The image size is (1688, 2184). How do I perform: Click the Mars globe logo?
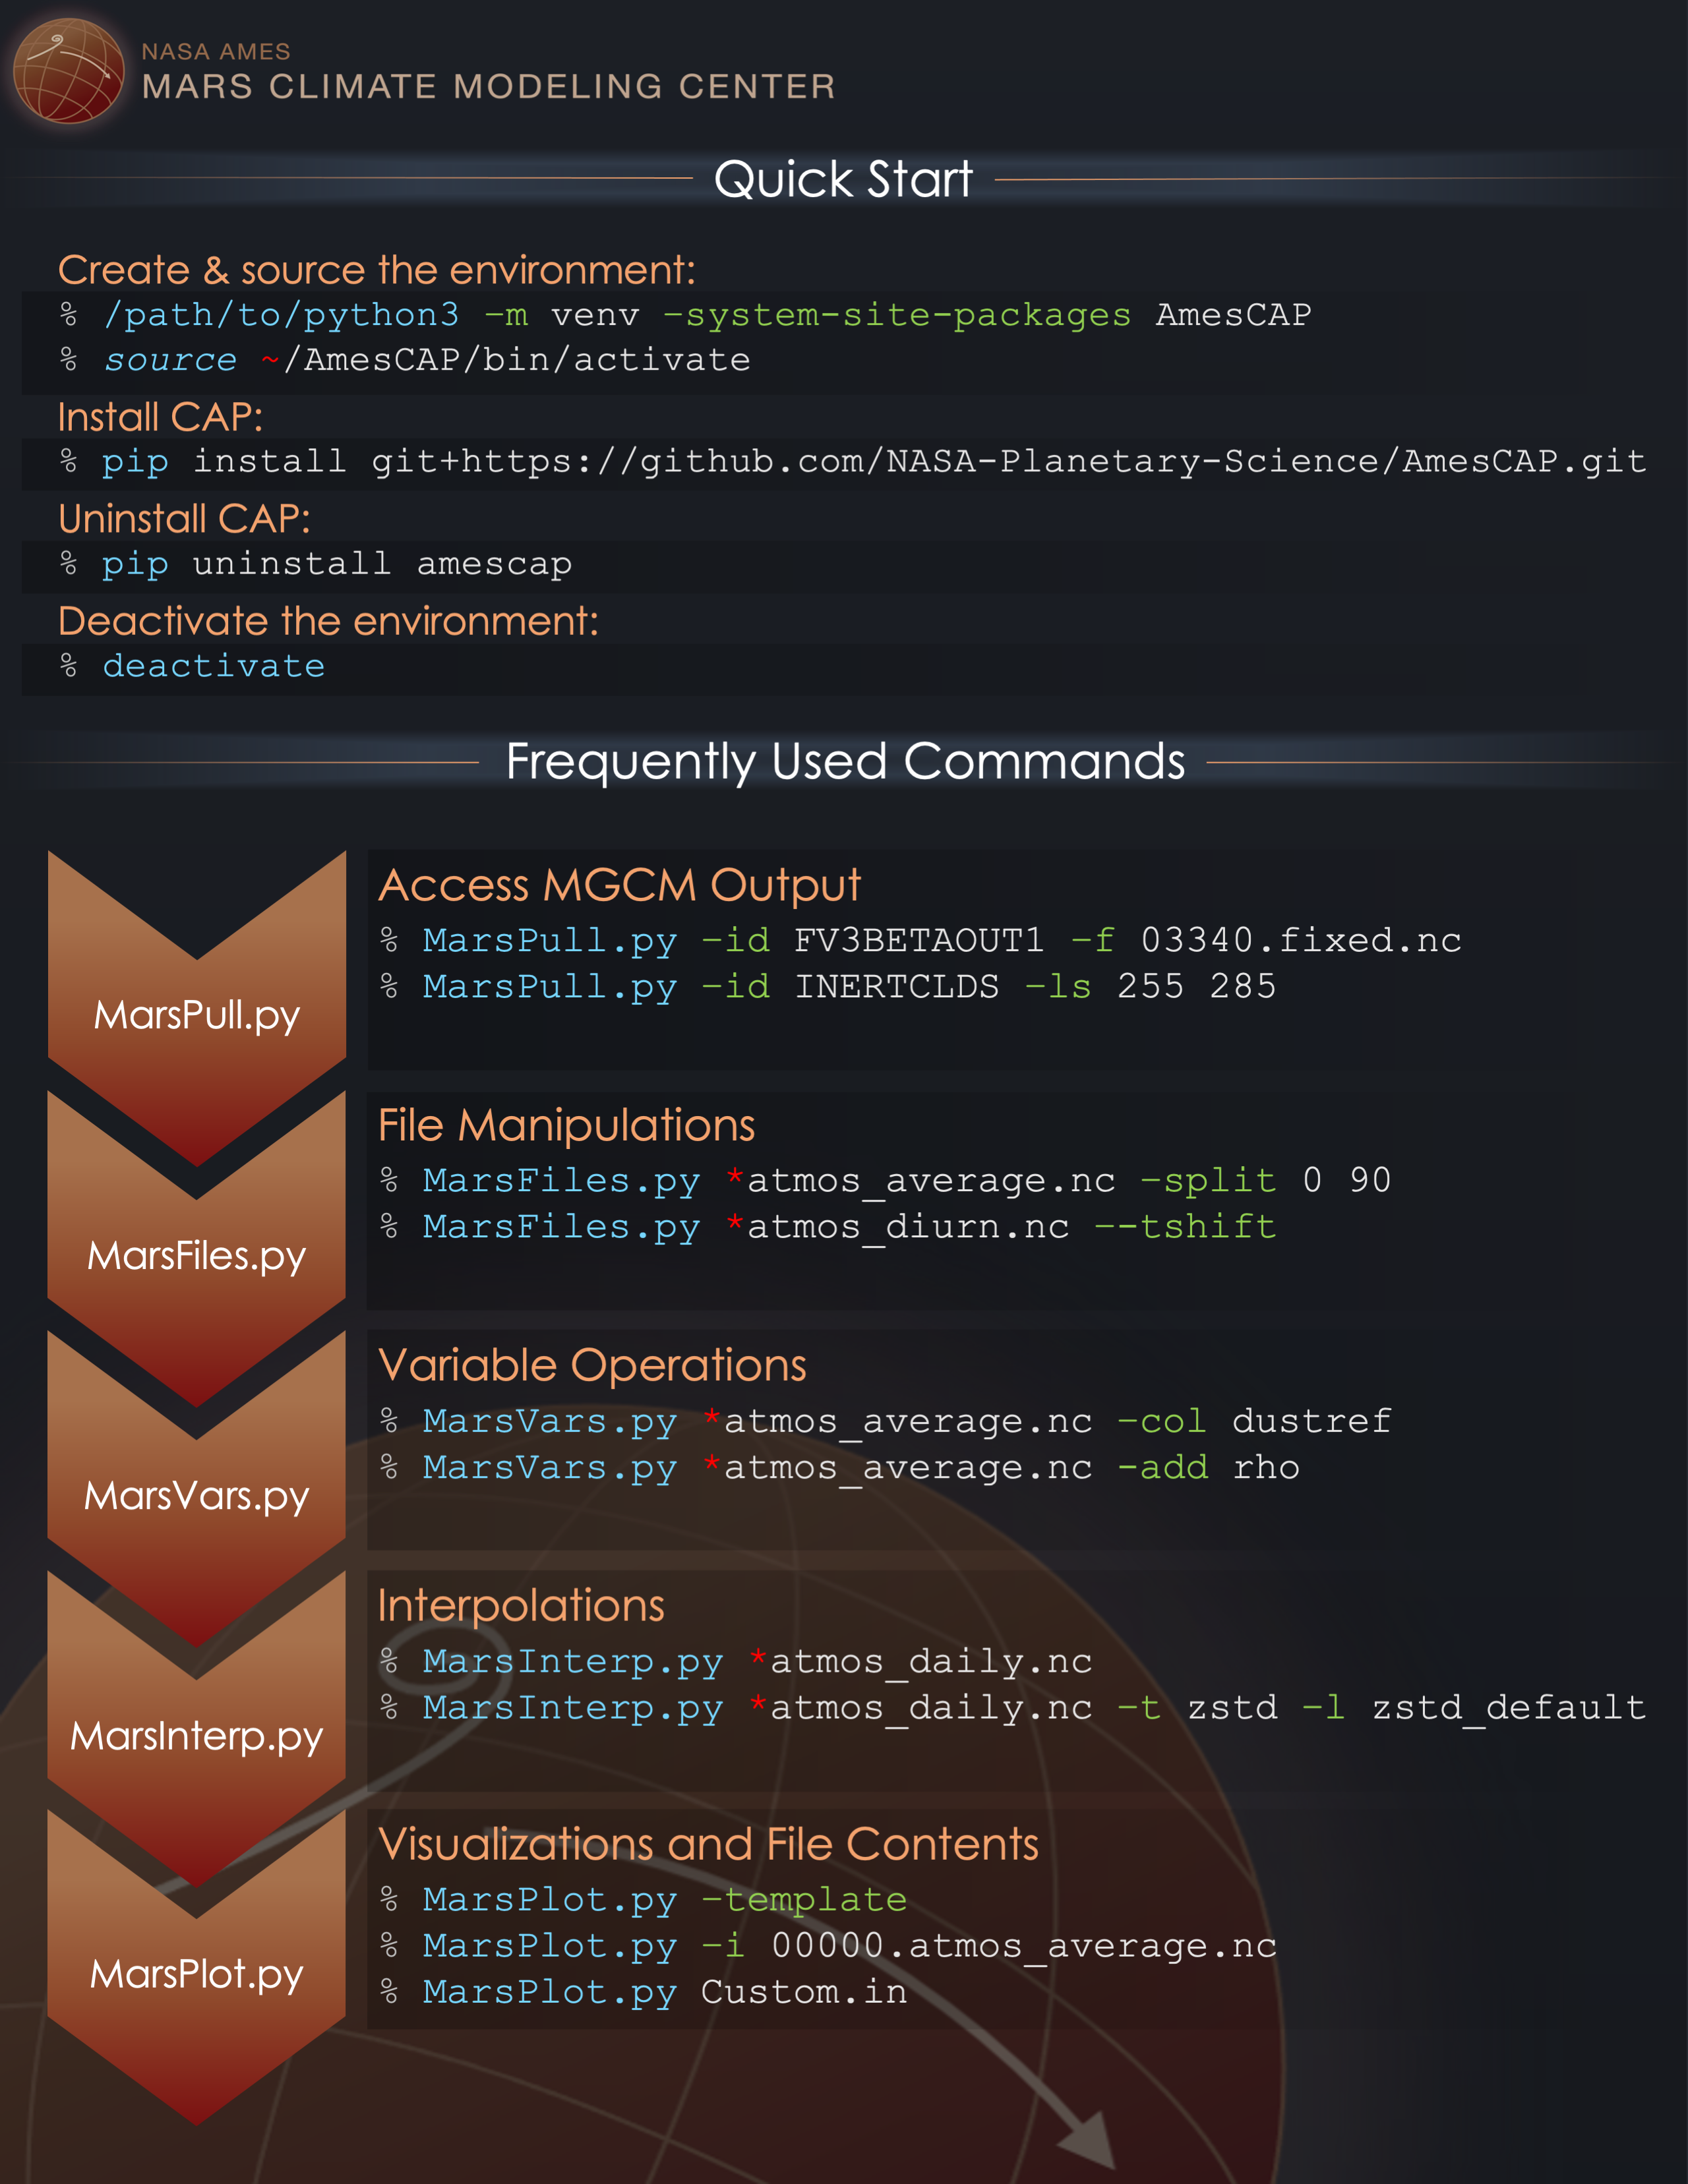[68, 71]
